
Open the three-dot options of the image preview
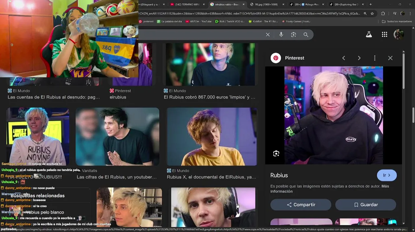375,58
